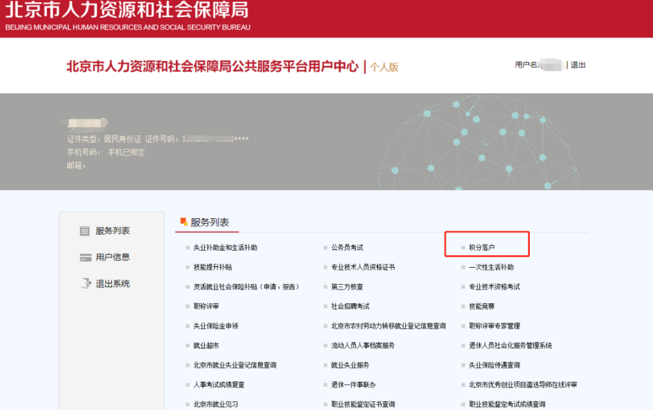Open 职业技能鉴定证书查询 service
Screen dimensions: 653x410
coord(363,404)
